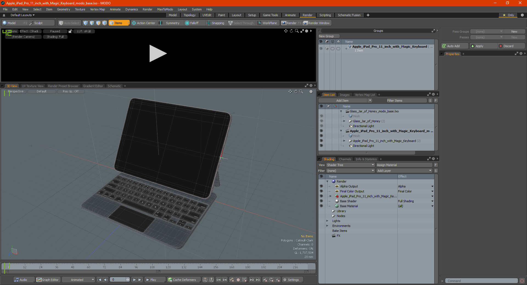Open the Animated key mode dropdown
This screenshot has width=527, height=285.
79,280
